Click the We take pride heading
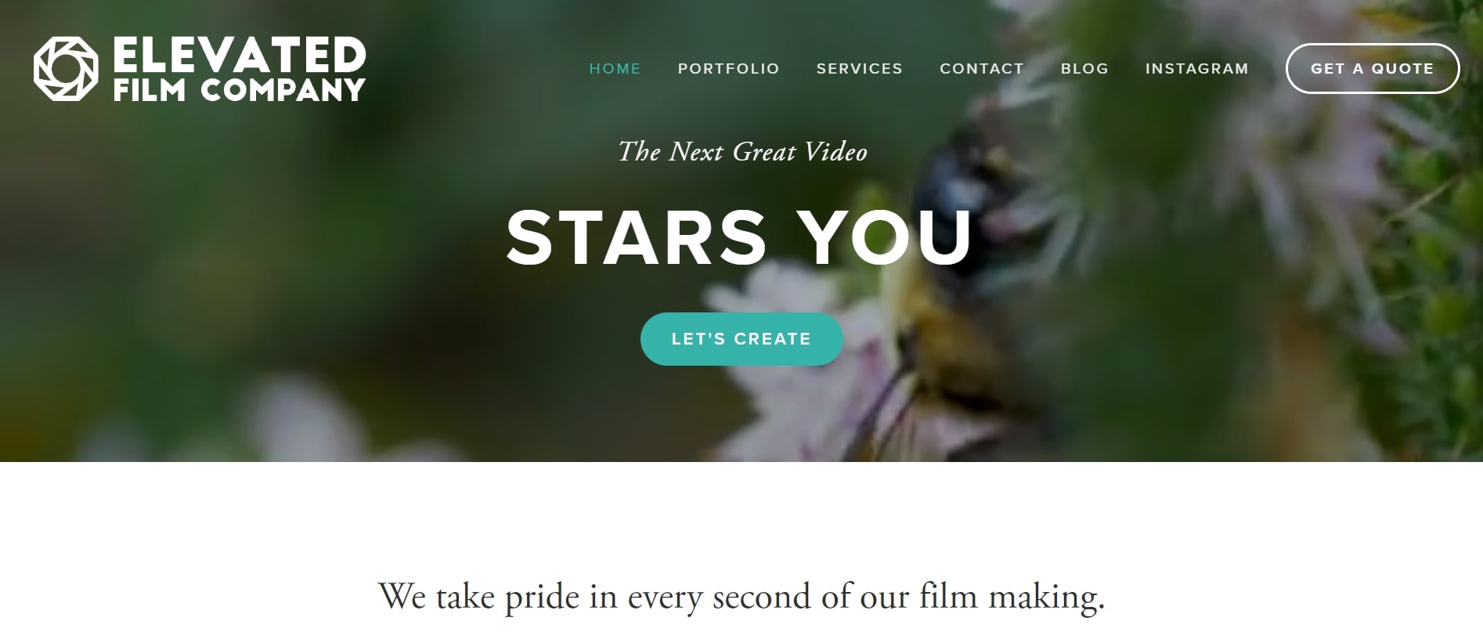1483x639 pixels. pos(741,597)
